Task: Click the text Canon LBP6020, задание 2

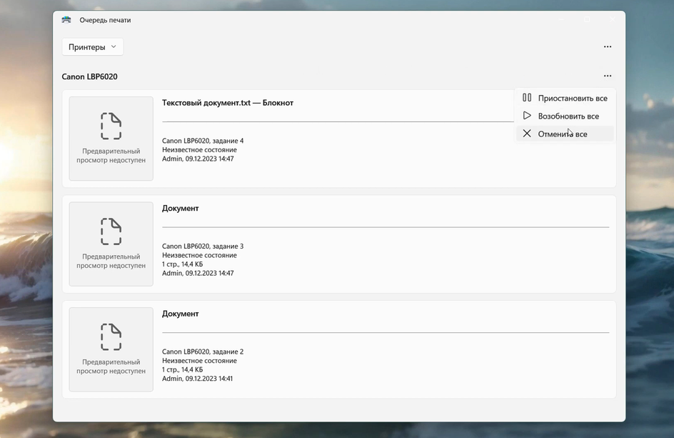Action: (x=203, y=352)
